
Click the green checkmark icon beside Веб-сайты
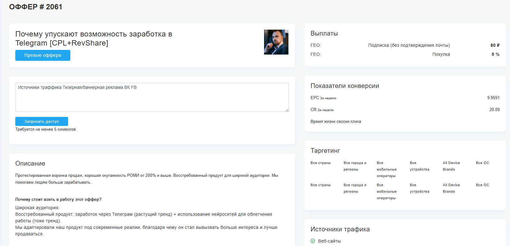[x=313, y=241]
